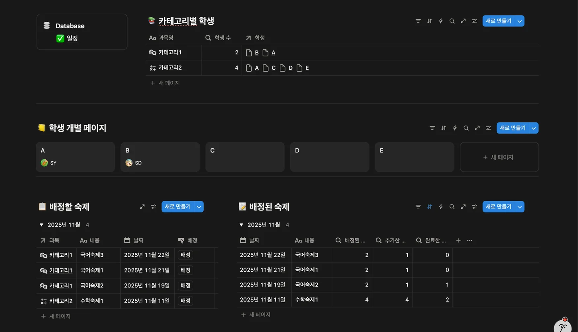Collapse the 2025년 11월 group in 배정된 숙제

coord(242,225)
